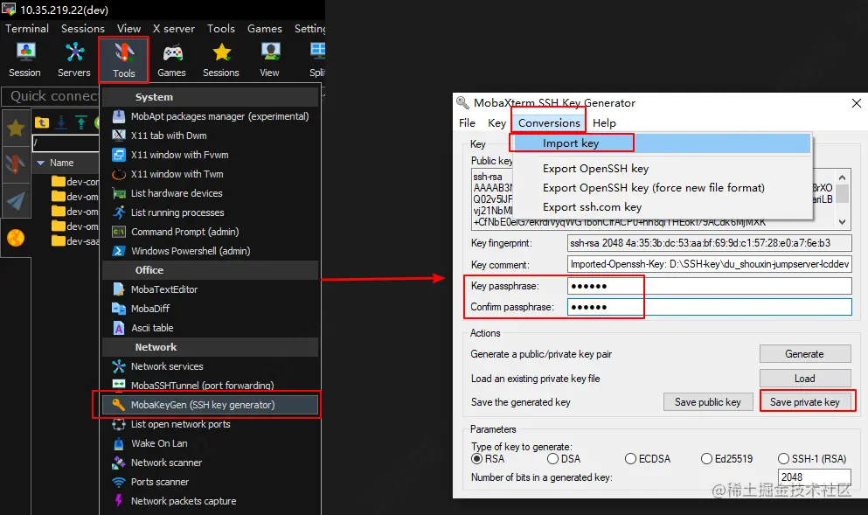Select List running processes
Image resolution: width=868 pixels, height=515 pixels.
(x=211, y=212)
